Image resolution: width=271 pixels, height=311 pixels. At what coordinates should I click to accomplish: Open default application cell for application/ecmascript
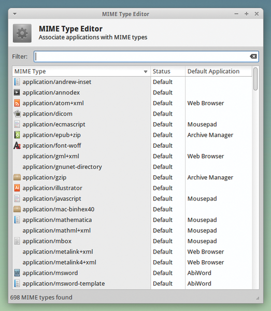coord(219,124)
